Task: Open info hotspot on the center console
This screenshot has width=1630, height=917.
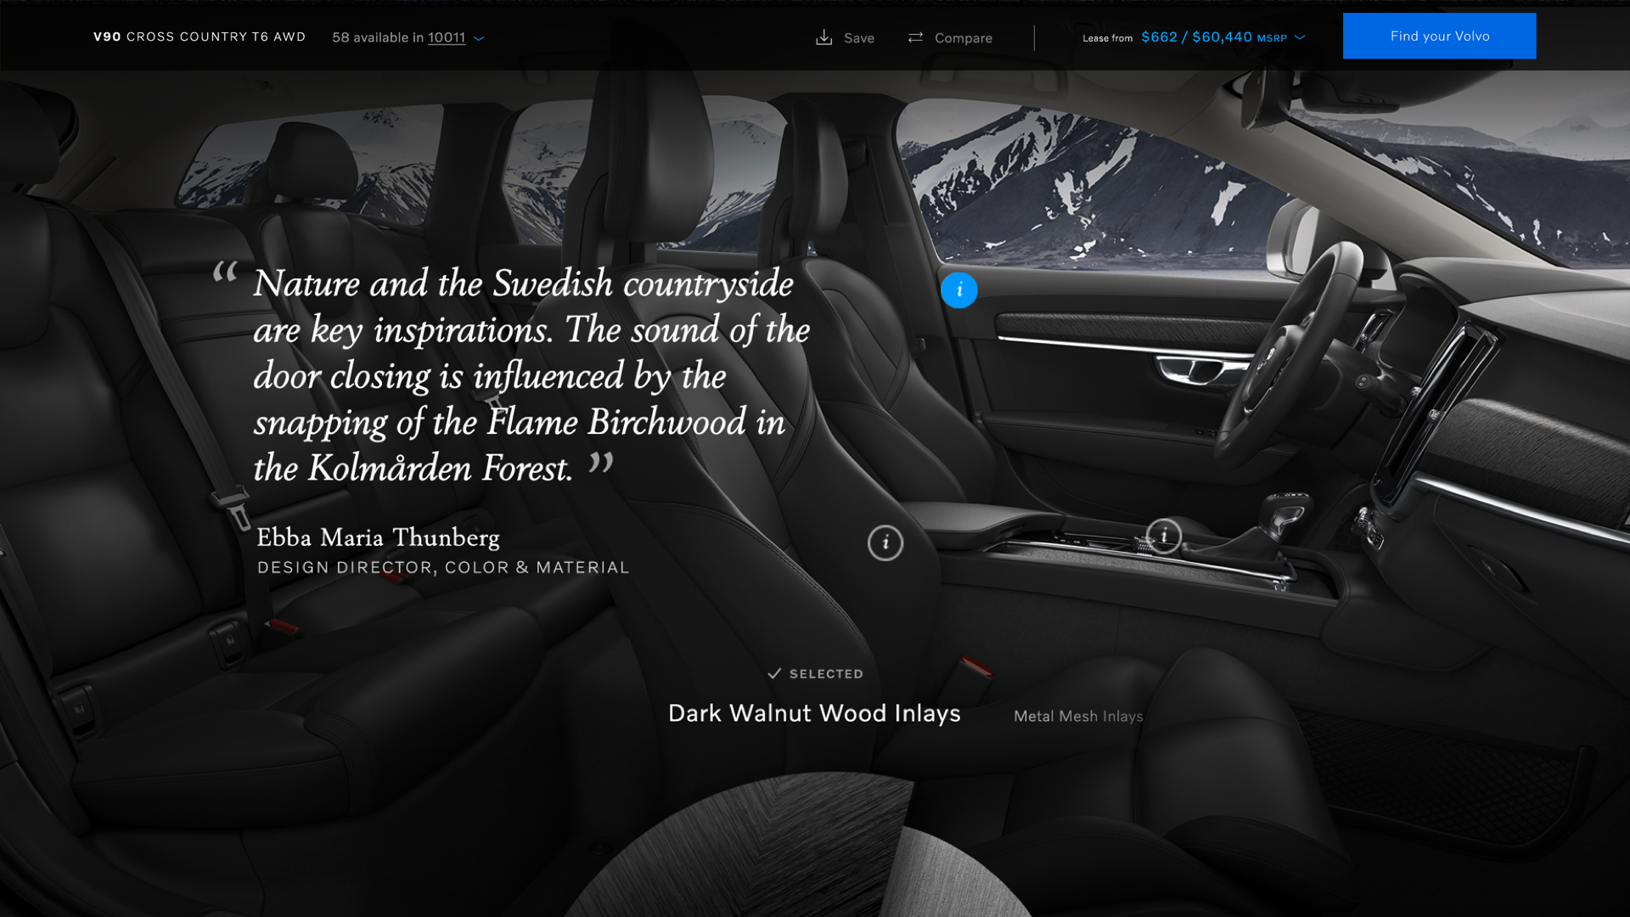Action: coord(1164,536)
